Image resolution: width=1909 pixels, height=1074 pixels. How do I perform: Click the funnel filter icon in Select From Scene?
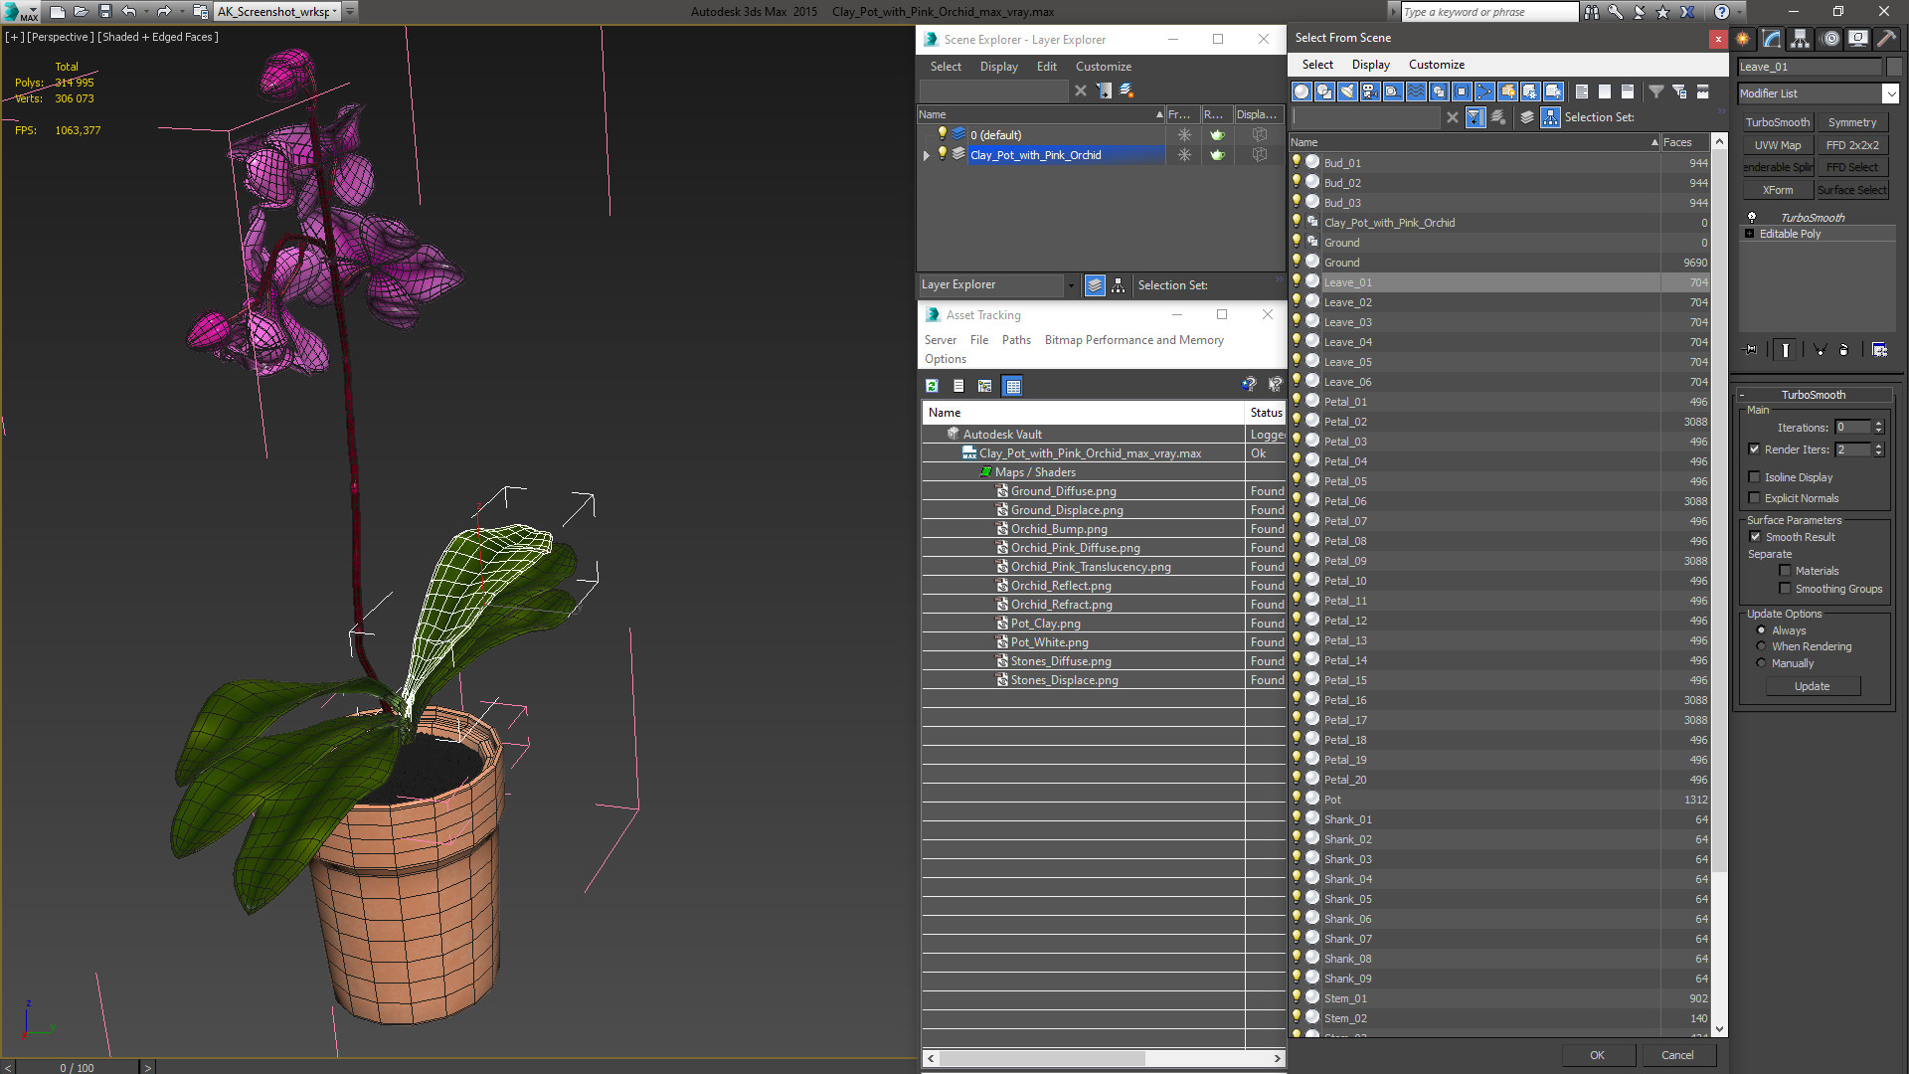point(1656,91)
